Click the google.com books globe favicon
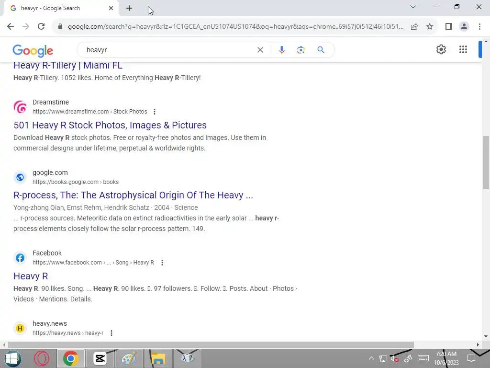 click(20, 177)
